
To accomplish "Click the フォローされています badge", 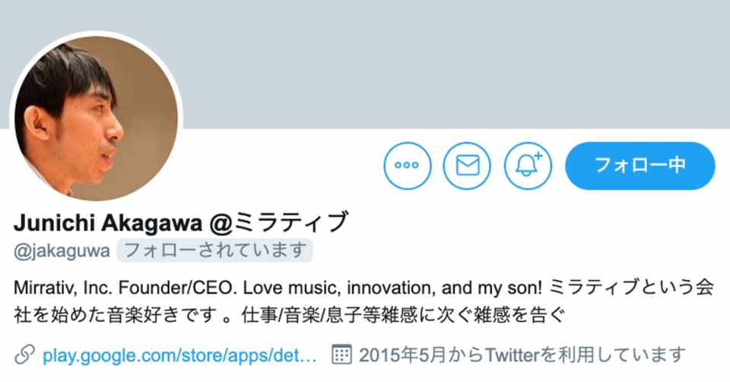I will [x=216, y=250].
